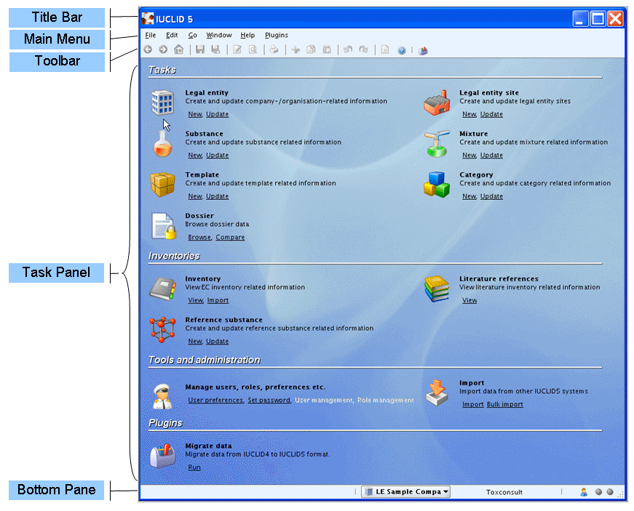Click the plugin mailbox icon in the toolbar

[x=423, y=50]
